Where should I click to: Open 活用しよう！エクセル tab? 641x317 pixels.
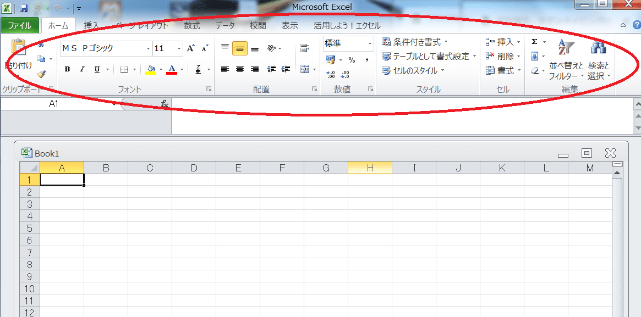pyautogui.click(x=347, y=25)
